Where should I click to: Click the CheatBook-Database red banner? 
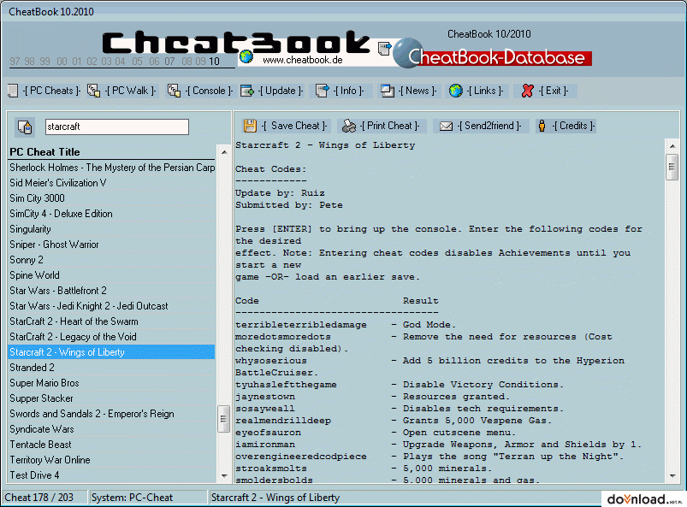tap(500, 58)
